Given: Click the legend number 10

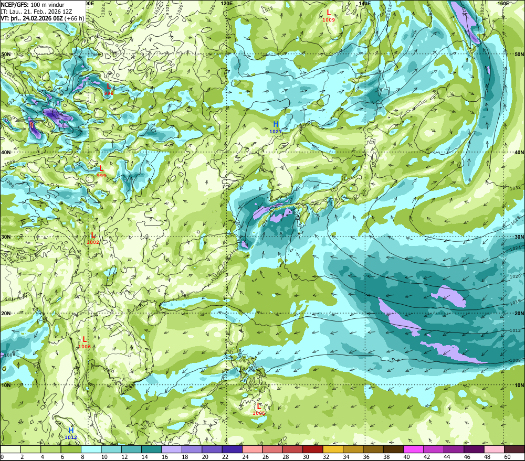Looking at the screenshot, I should click(104, 457).
